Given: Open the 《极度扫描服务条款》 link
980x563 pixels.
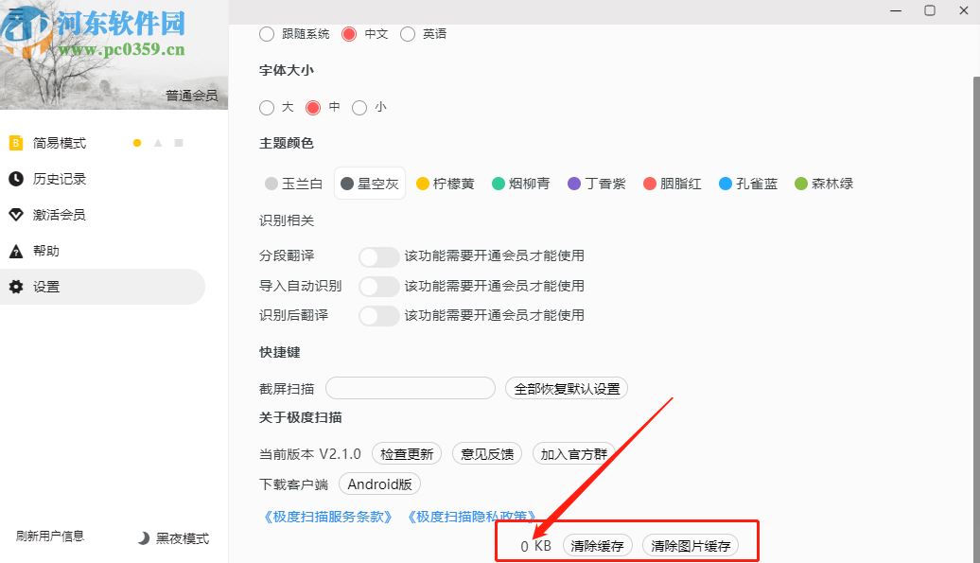Looking at the screenshot, I should pos(326,516).
